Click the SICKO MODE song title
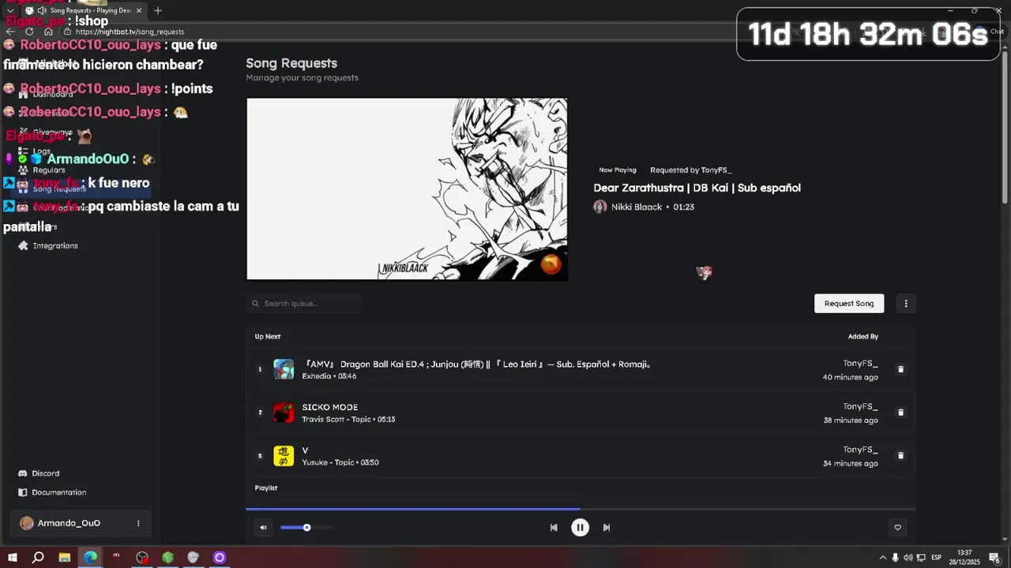The image size is (1011, 568). tap(330, 407)
